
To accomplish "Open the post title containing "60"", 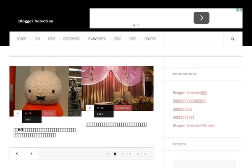I will click(x=45, y=133).
